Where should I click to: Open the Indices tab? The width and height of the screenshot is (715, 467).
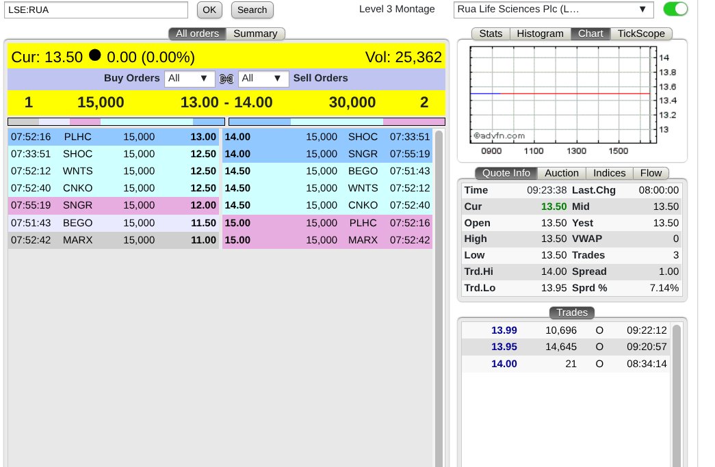tap(609, 173)
